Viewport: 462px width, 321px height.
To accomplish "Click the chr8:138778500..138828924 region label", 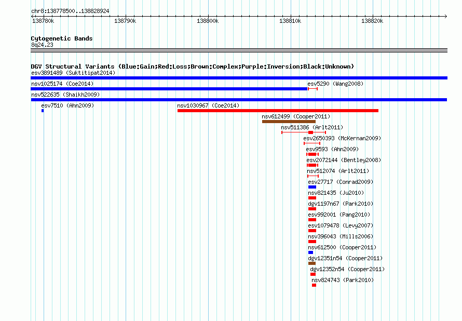I will coord(70,11).
